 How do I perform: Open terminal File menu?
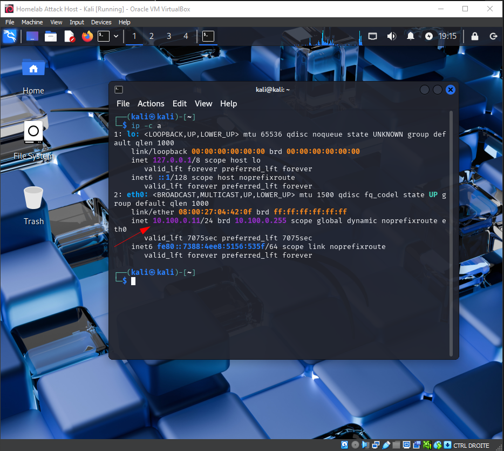[x=123, y=104]
